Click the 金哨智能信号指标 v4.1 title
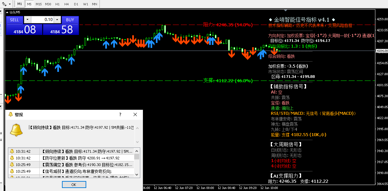Image resolution: width=388 pixels, height=191 pixels. (302, 20)
